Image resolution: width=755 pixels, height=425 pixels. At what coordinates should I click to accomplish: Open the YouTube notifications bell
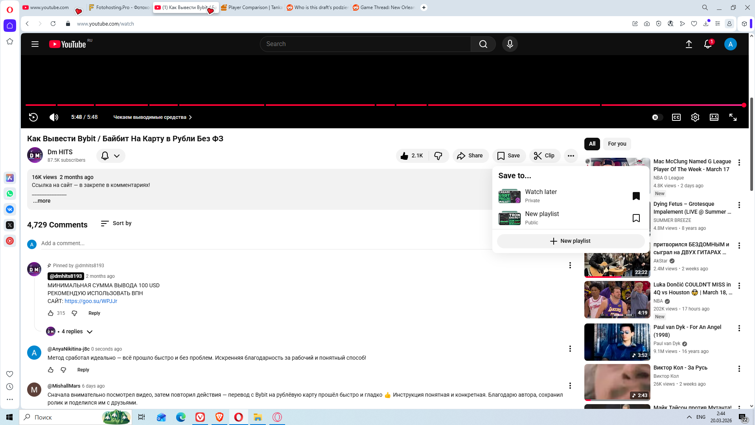click(x=708, y=44)
